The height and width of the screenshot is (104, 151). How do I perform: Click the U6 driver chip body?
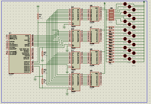[x=94, y=14]
